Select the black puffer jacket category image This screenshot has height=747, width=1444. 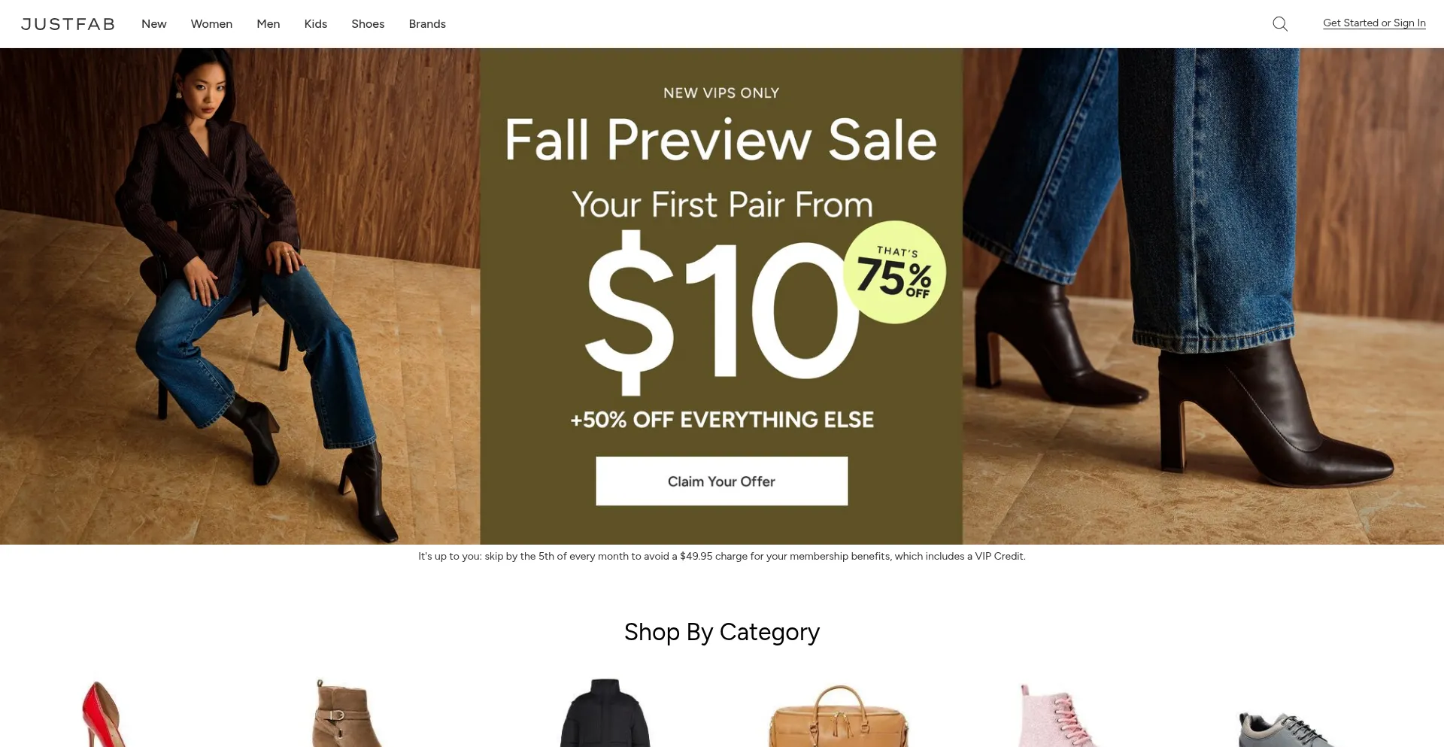[605, 713]
